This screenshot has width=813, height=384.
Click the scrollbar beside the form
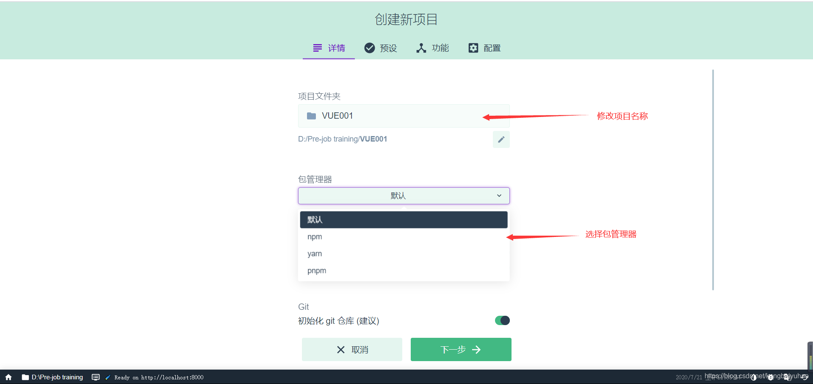(713, 180)
